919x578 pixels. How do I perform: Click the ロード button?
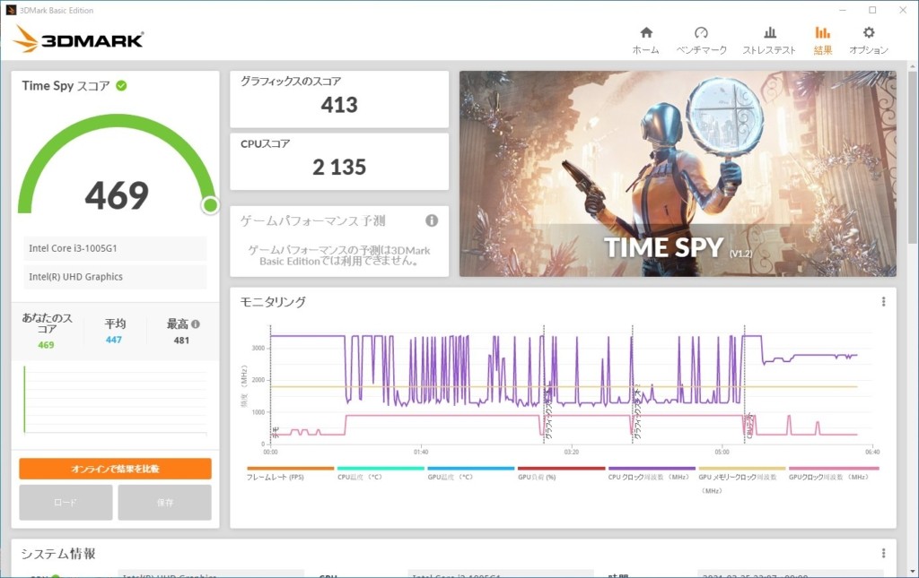tap(66, 503)
